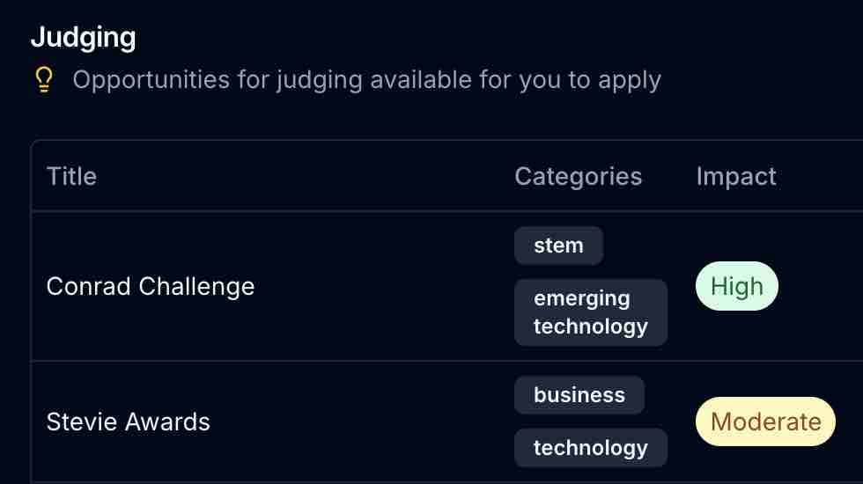Click the Judging section heading

(83, 37)
